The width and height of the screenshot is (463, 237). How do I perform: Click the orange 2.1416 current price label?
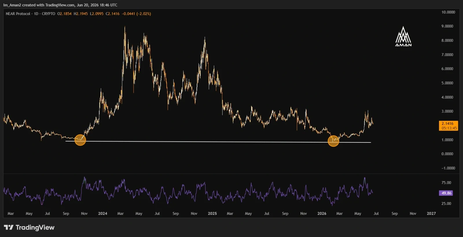448,123
